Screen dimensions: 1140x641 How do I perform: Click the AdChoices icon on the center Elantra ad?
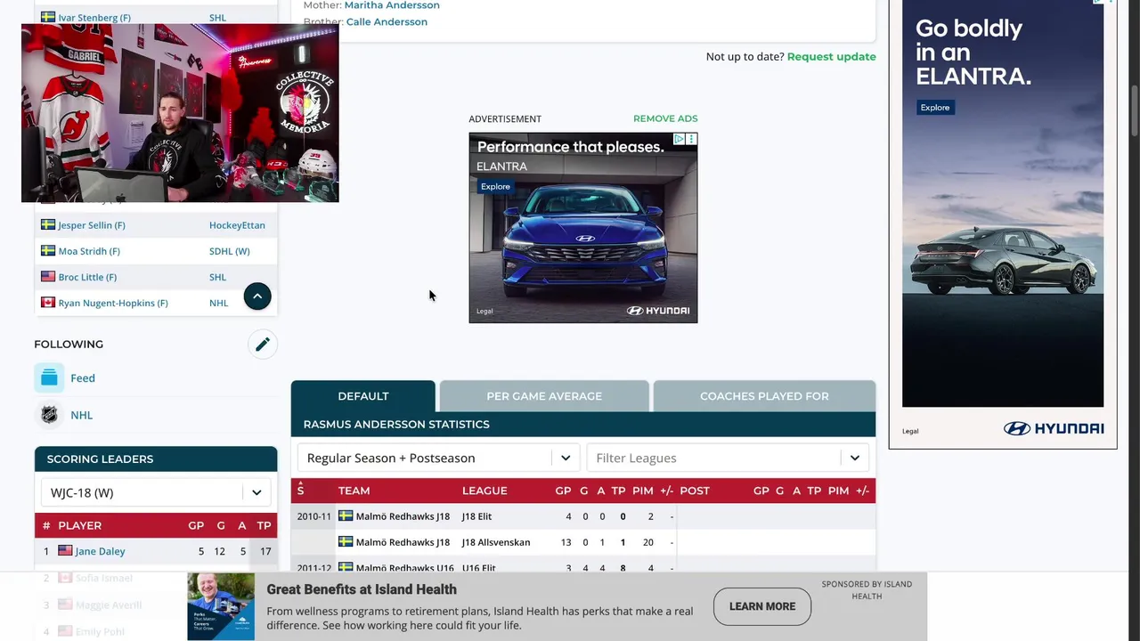pos(679,139)
